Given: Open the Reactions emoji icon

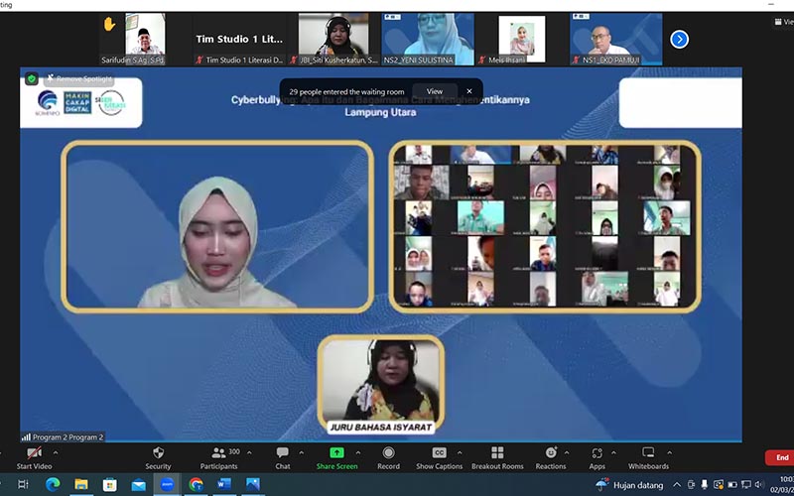Looking at the screenshot, I should pyautogui.click(x=551, y=452).
